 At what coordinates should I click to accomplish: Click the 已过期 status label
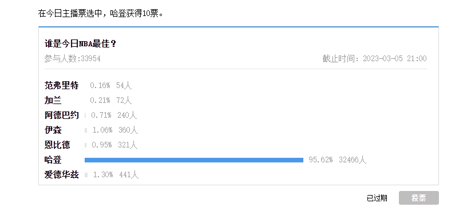[377, 198]
